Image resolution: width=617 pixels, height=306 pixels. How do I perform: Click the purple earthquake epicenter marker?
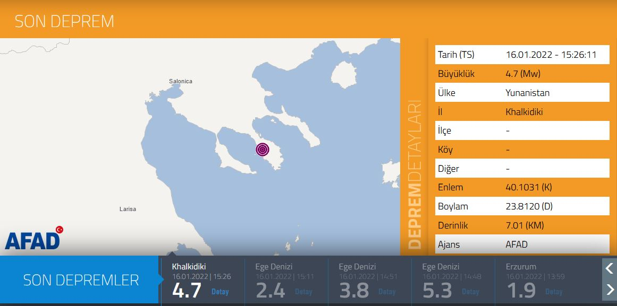click(x=263, y=150)
